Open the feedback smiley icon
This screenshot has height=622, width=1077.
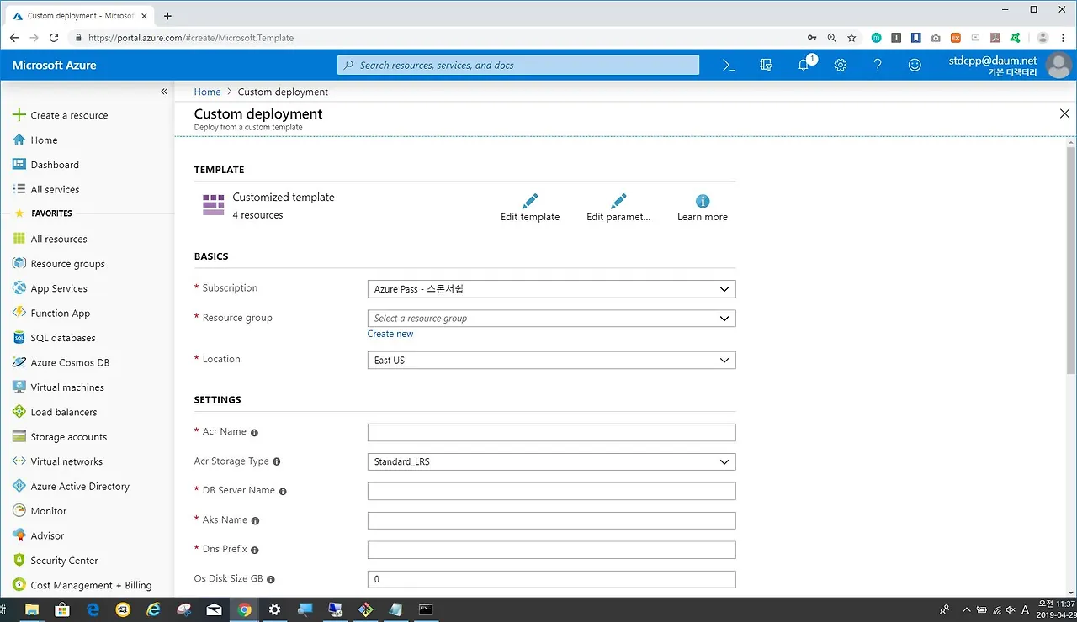point(915,65)
